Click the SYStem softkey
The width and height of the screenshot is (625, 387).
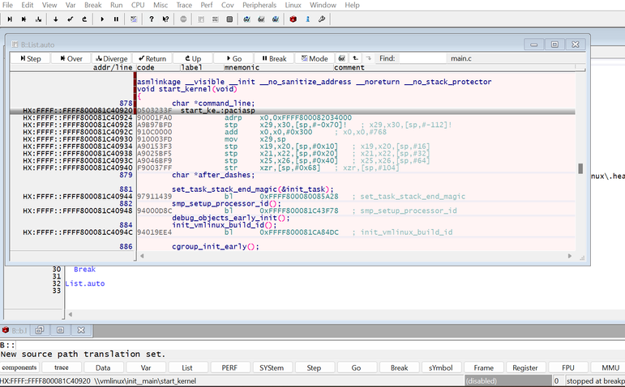coord(272,368)
